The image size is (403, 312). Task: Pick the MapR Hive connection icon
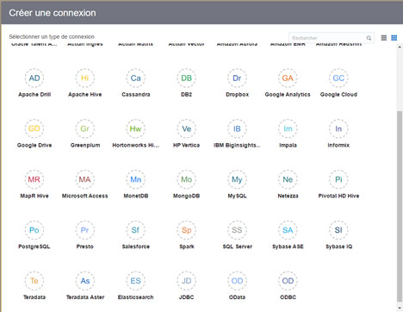click(34, 179)
